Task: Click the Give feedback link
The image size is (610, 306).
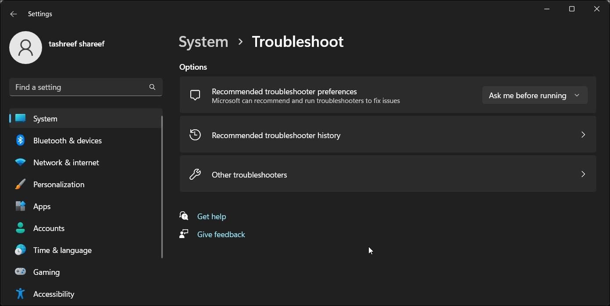Action: (x=221, y=234)
